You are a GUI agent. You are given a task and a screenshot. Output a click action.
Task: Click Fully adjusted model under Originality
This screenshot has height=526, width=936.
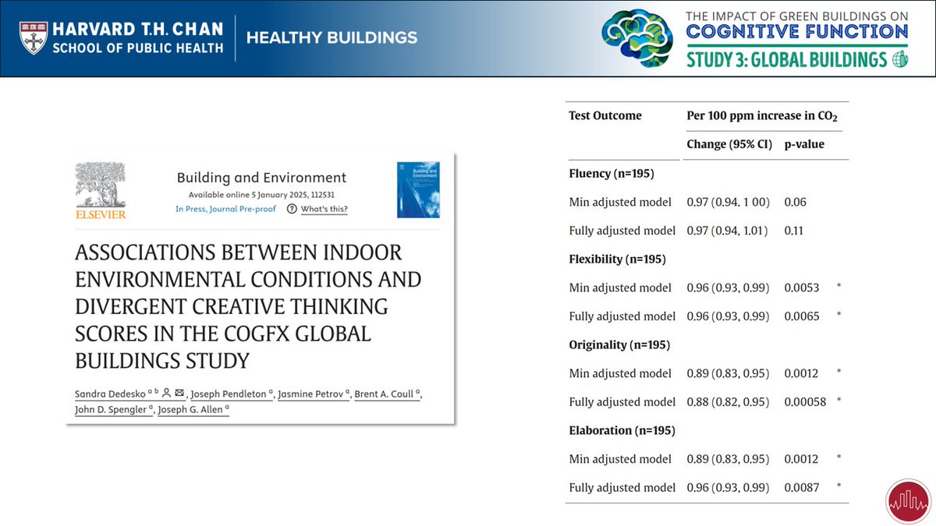(x=622, y=402)
